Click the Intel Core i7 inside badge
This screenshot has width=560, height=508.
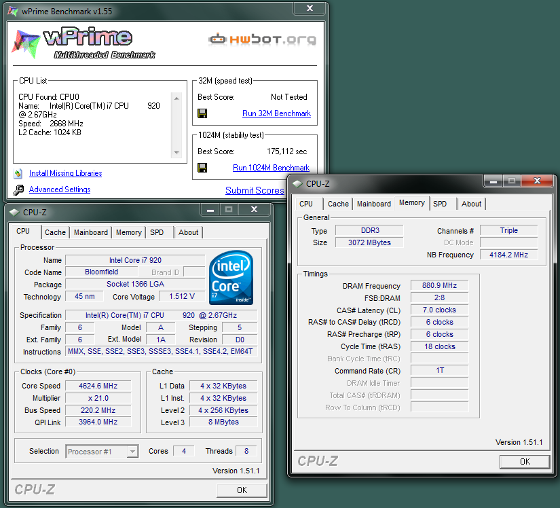pyautogui.click(x=231, y=277)
